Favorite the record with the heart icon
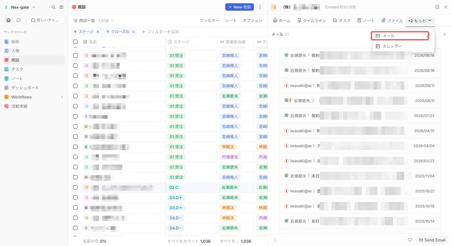The image size is (452, 246). 410,240
